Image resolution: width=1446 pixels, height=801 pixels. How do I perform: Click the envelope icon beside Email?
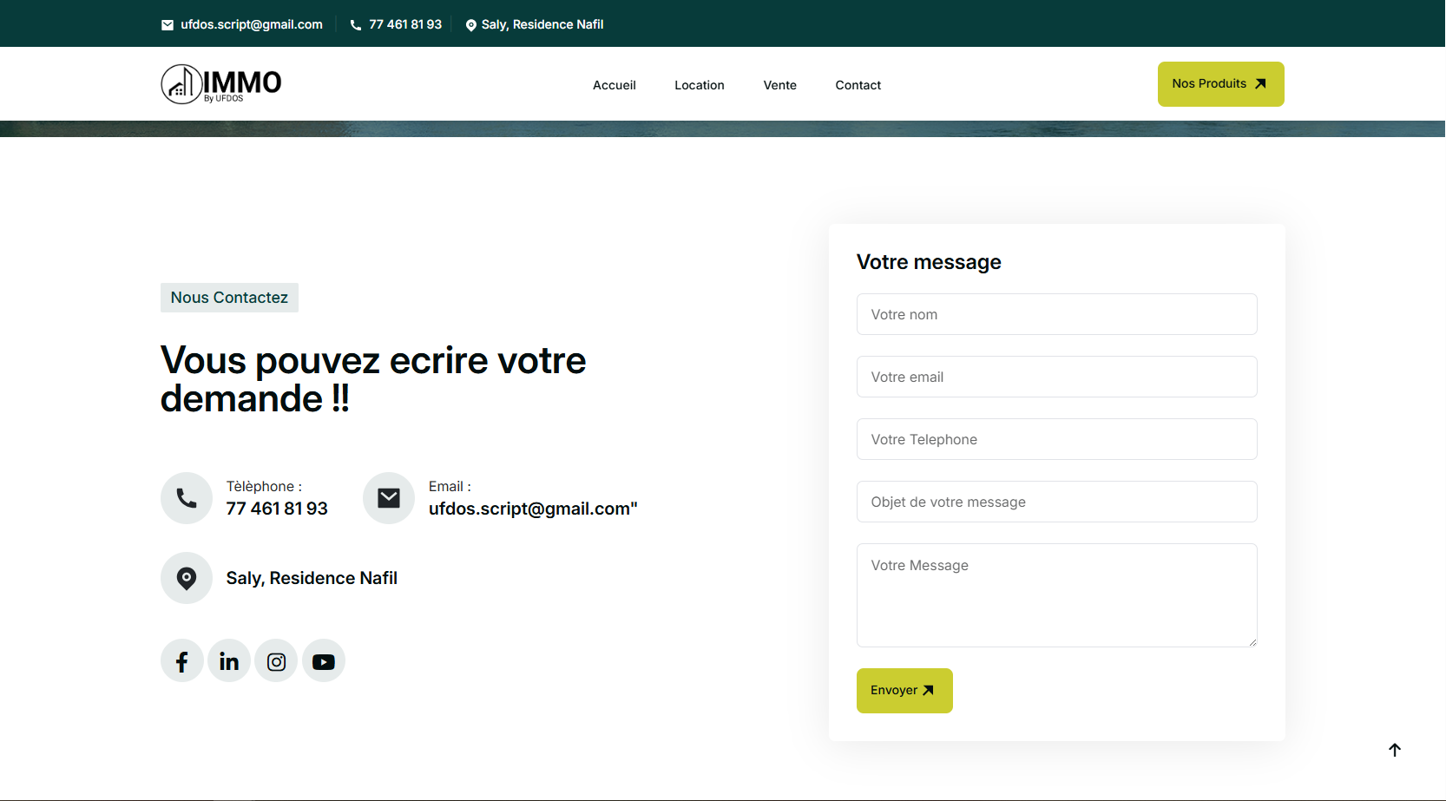point(389,498)
